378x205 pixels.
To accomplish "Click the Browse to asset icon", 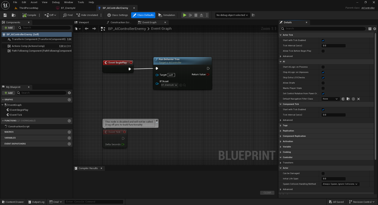I will click(14, 15).
